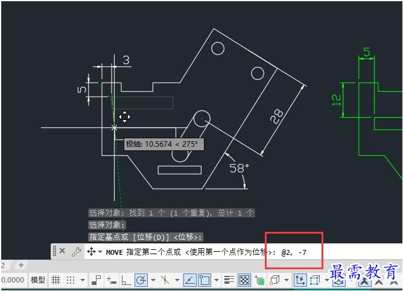This screenshot has height=291, width=403.
Task: Expand 3D object snap dropdown
Action: pos(287,280)
